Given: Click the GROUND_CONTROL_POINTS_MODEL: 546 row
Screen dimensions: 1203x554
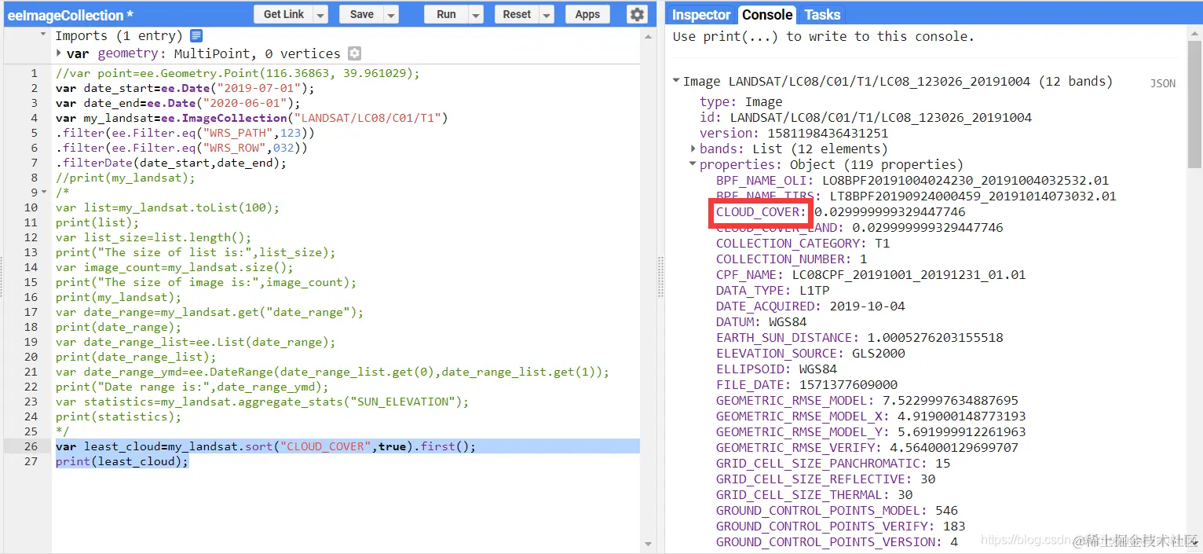Looking at the screenshot, I should 837,510.
